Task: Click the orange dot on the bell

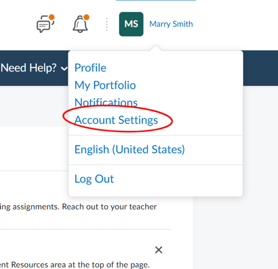Action: click(x=86, y=17)
